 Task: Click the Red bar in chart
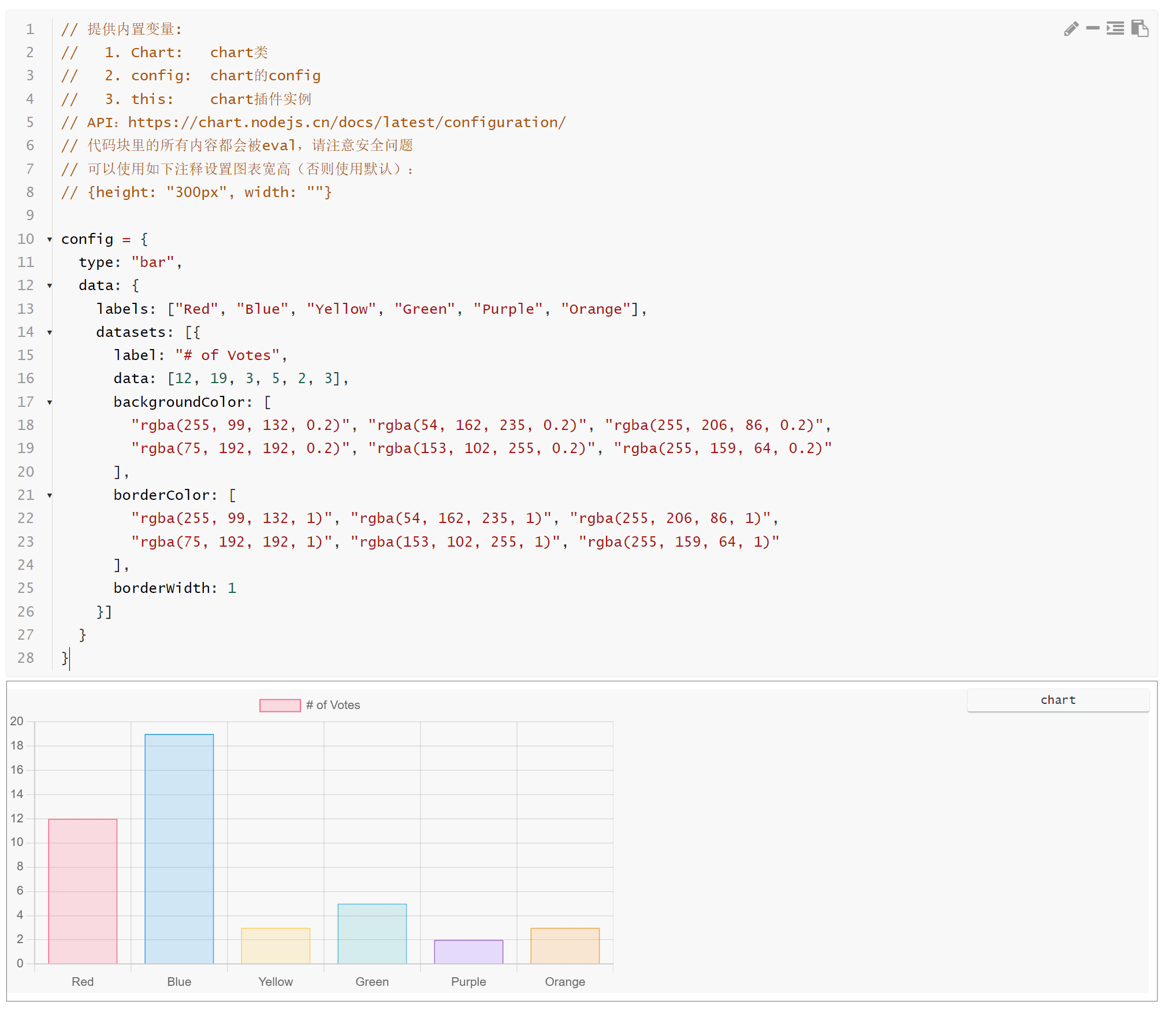(x=83, y=891)
